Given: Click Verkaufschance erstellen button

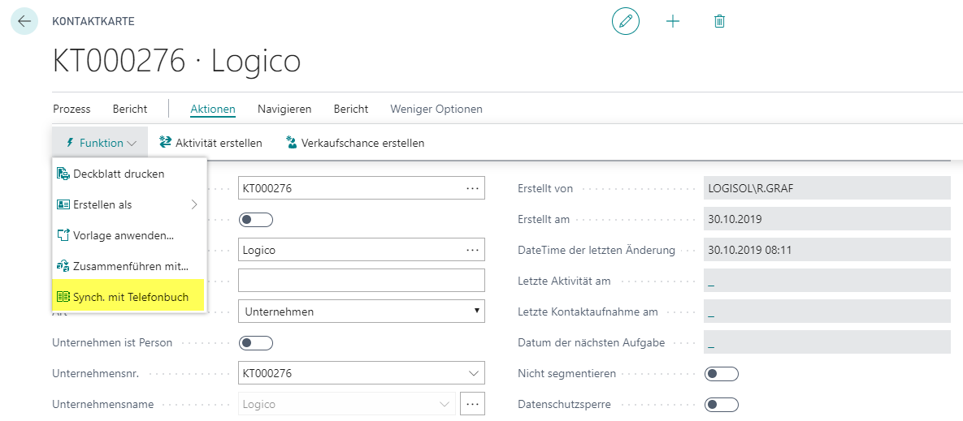Looking at the screenshot, I should coord(355,143).
